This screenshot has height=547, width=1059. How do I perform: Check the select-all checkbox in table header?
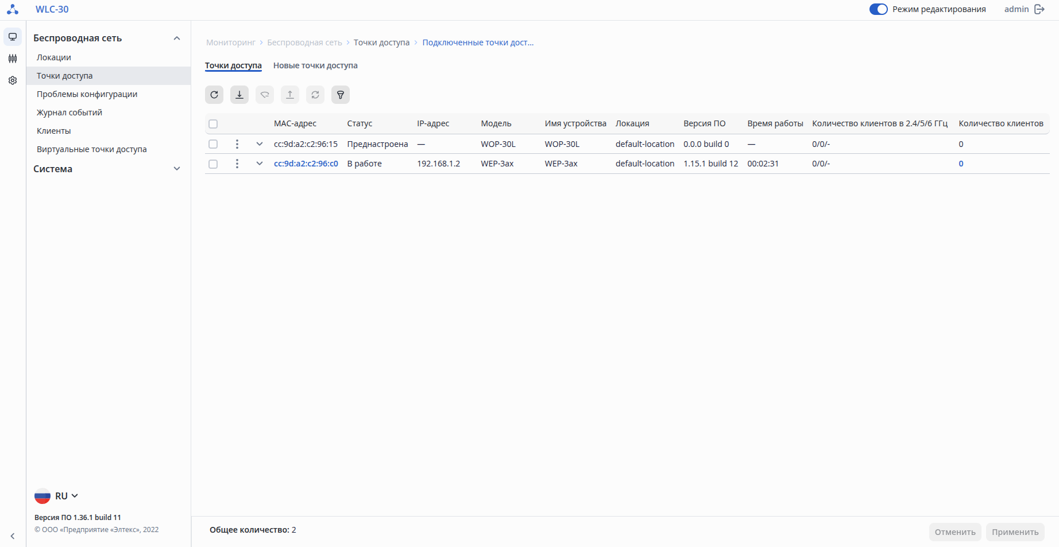coord(213,124)
